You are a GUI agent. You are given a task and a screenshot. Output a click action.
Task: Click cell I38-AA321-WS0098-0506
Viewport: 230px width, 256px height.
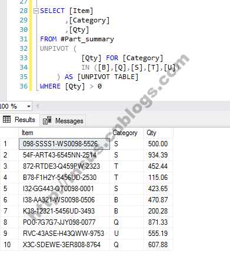tap(64, 200)
